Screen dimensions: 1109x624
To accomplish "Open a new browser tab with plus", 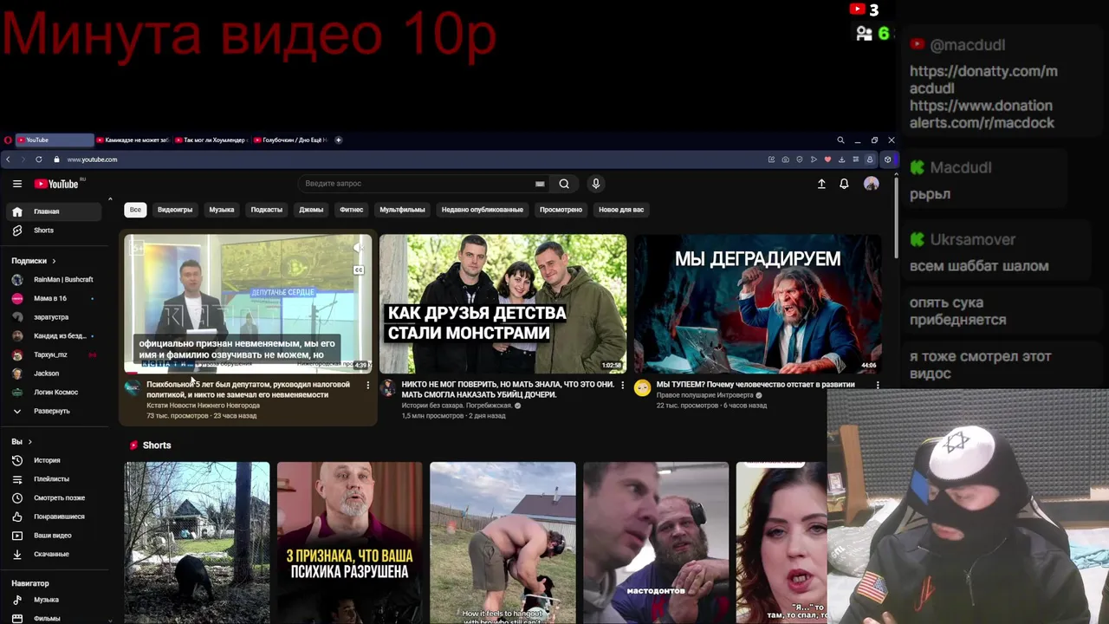I will click(339, 140).
